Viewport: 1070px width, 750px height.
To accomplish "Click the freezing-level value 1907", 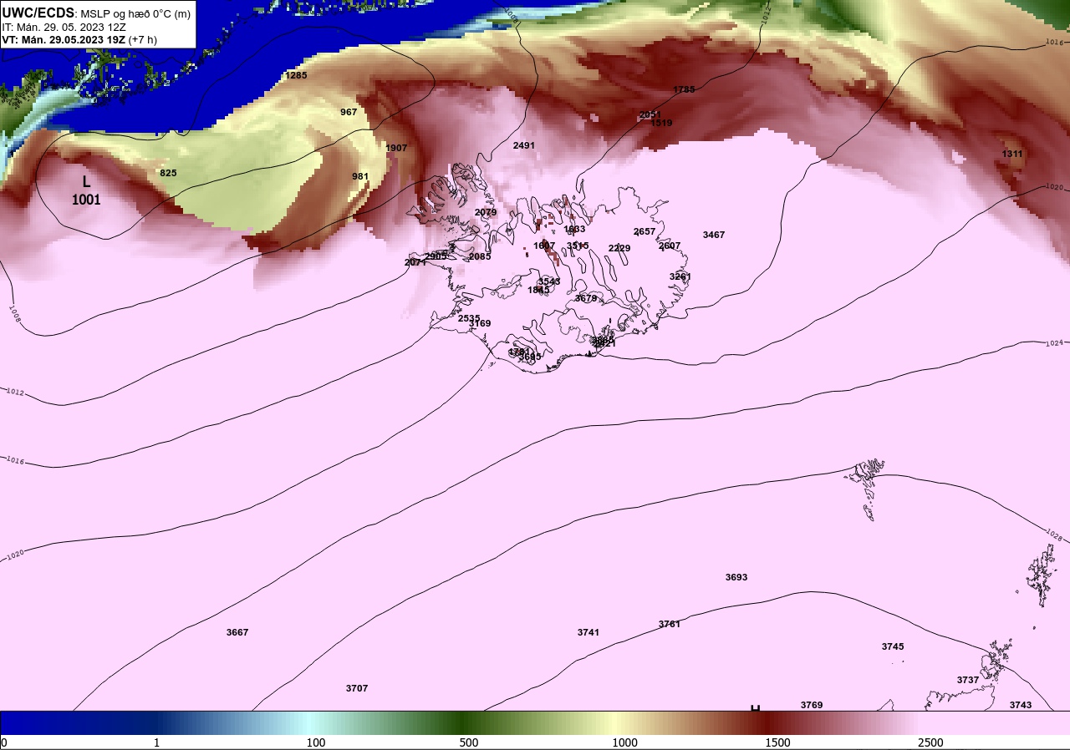I will pyautogui.click(x=396, y=148).
